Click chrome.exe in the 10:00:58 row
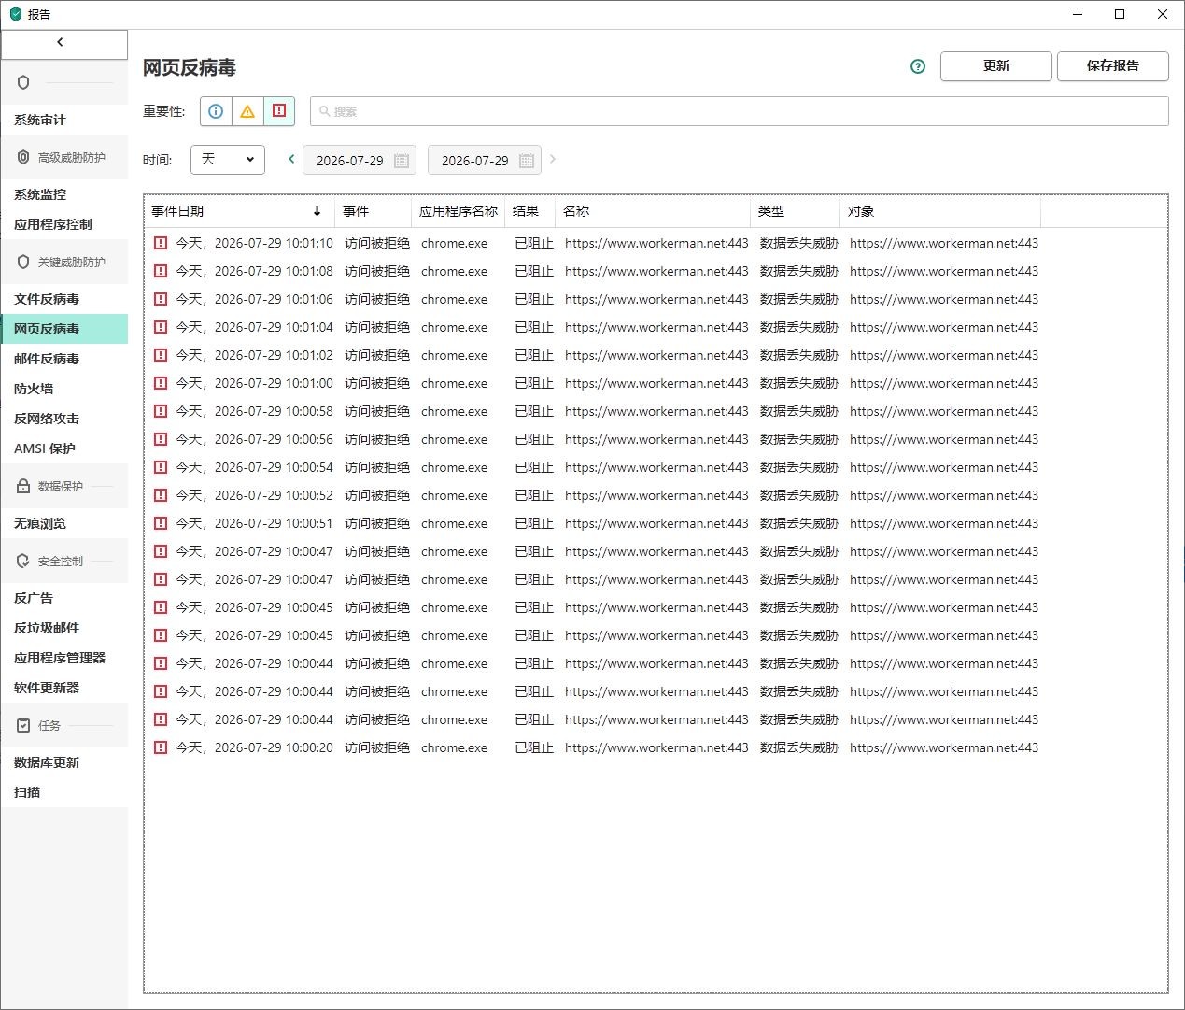The image size is (1185, 1010). [x=454, y=411]
